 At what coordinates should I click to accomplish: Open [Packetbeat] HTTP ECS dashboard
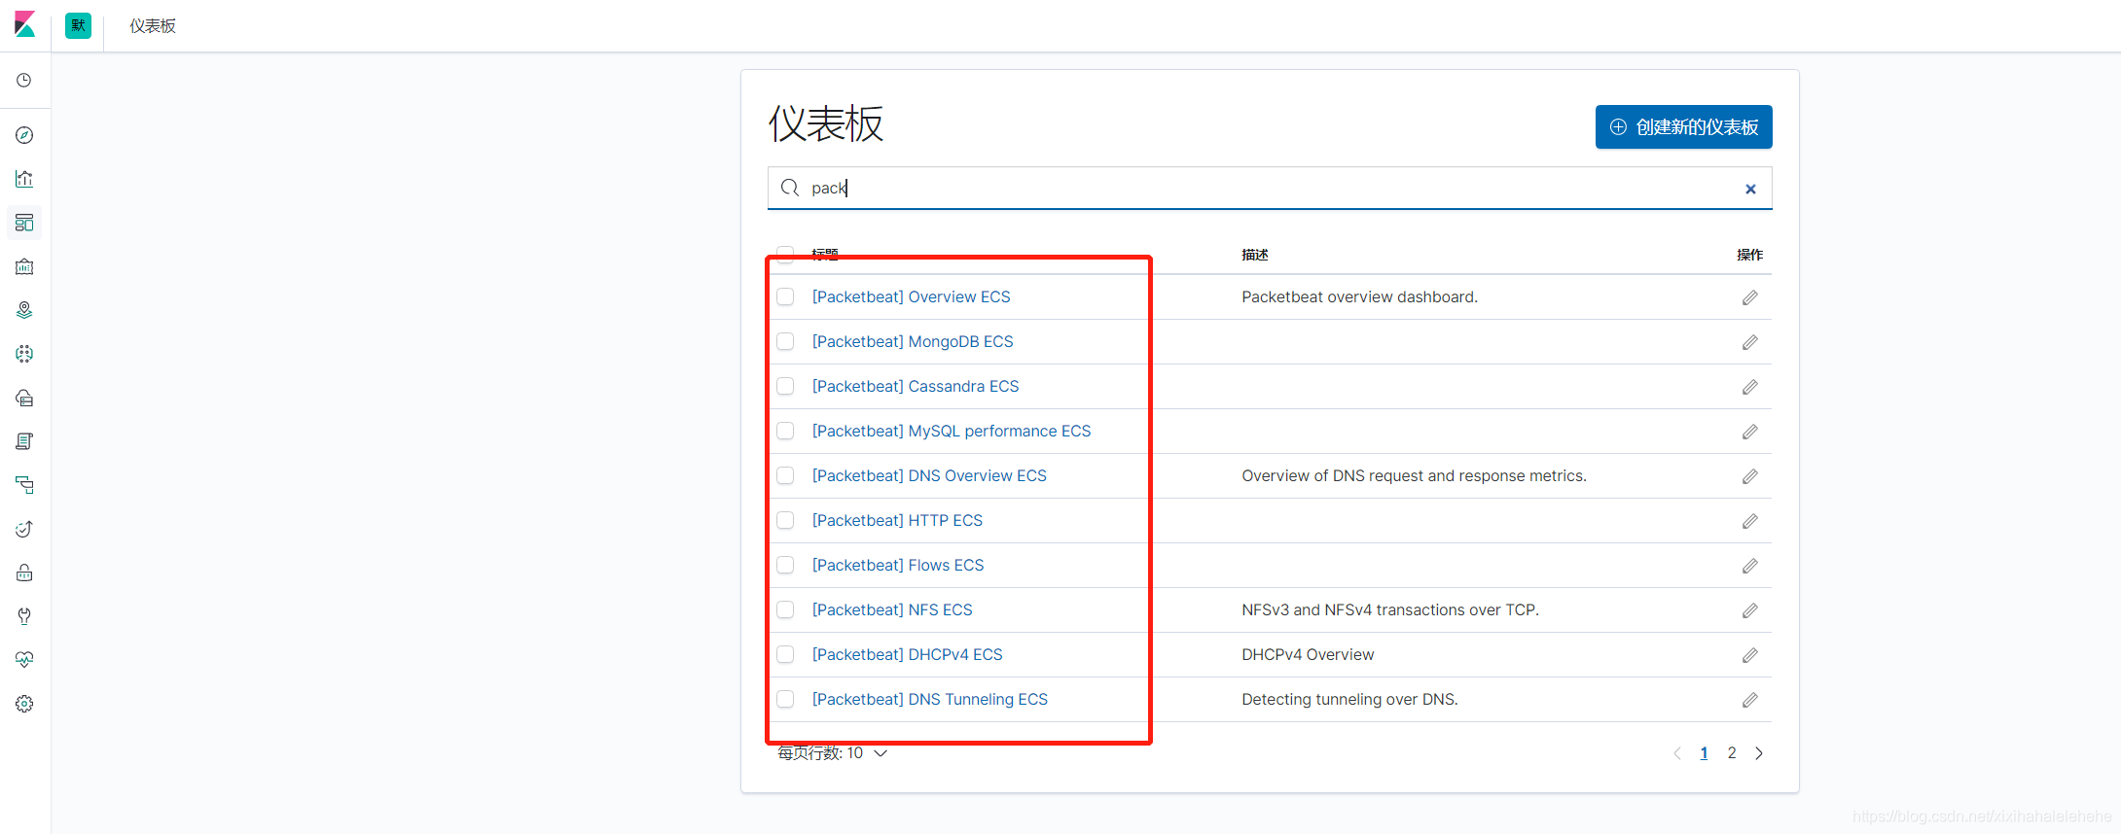coord(897,520)
